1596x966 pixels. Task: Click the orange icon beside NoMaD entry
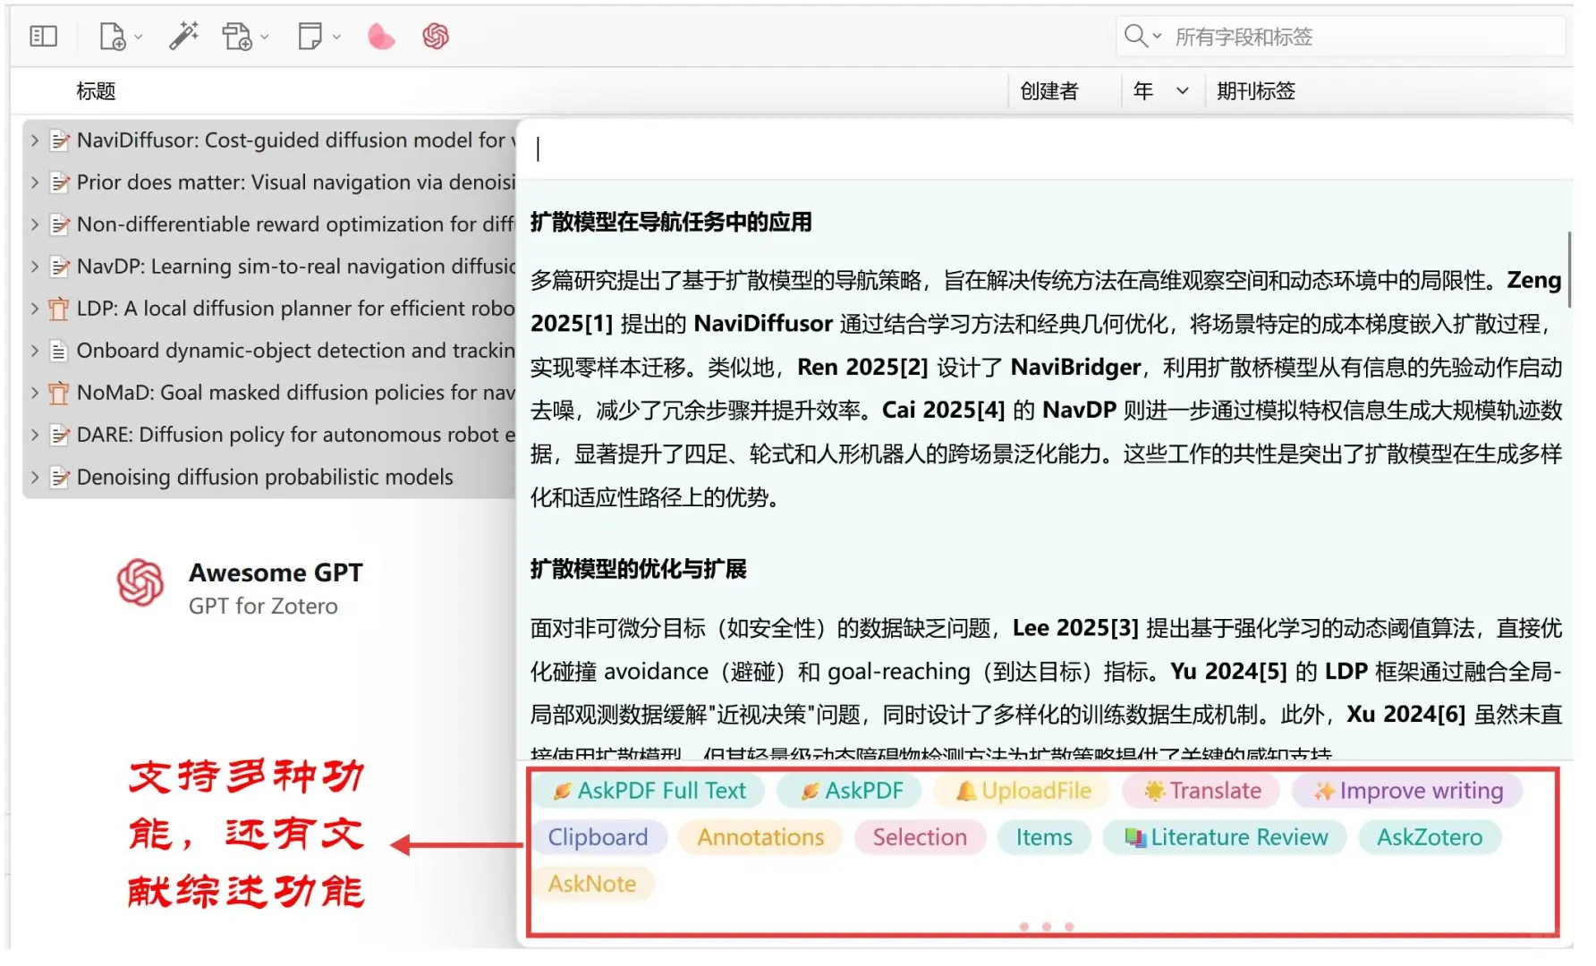point(58,392)
